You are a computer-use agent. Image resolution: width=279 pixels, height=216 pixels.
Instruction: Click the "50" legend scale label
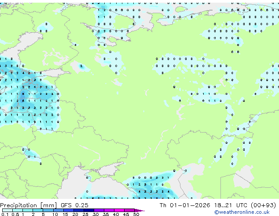tap(136, 214)
